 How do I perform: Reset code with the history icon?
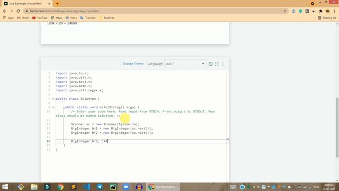(x=210, y=64)
